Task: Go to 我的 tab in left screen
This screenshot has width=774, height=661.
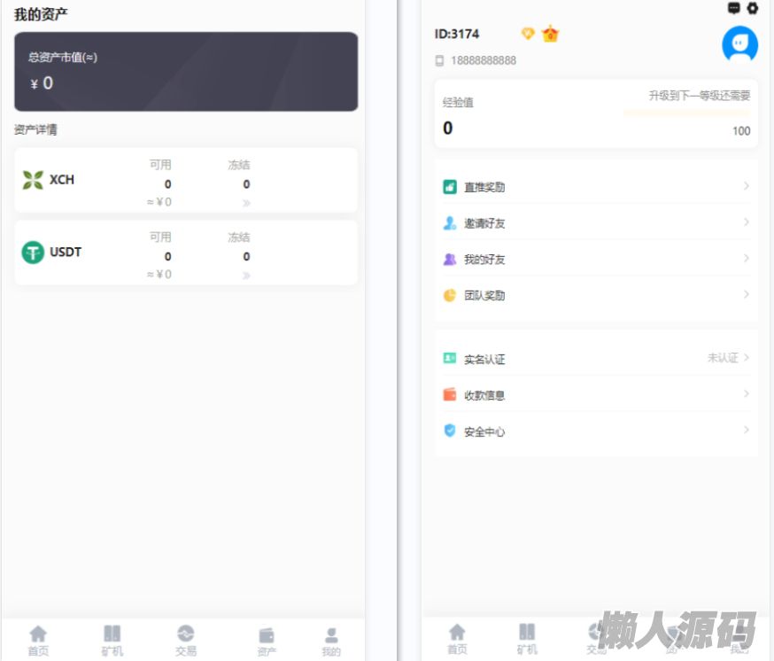Action: (331, 641)
